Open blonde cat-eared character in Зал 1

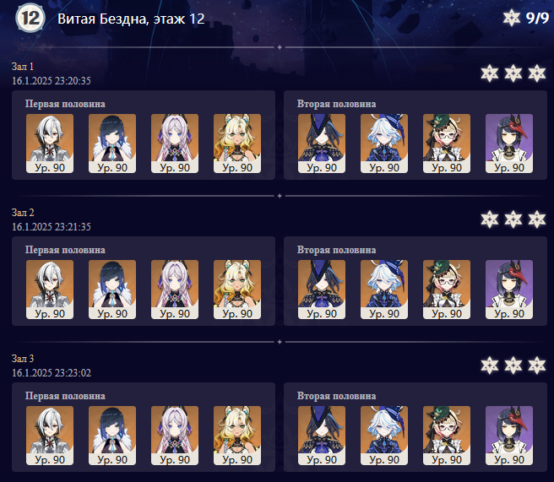click(x=237, y=144)
